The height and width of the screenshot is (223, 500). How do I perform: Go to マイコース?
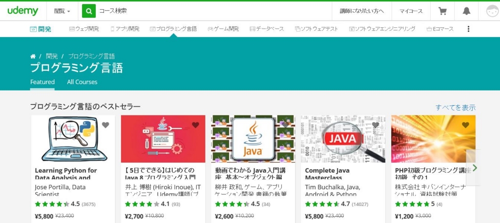point(411,11)
